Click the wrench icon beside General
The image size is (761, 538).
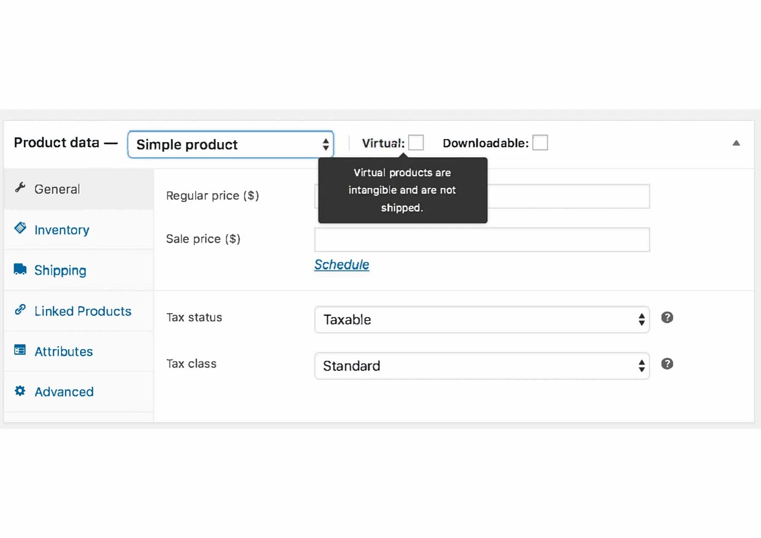coord(20,188)
